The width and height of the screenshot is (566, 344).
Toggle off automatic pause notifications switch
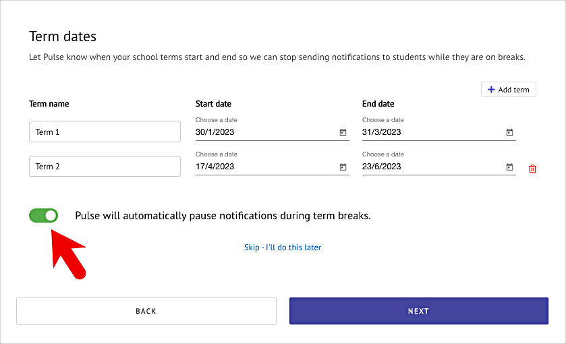[x=43, y=215]
